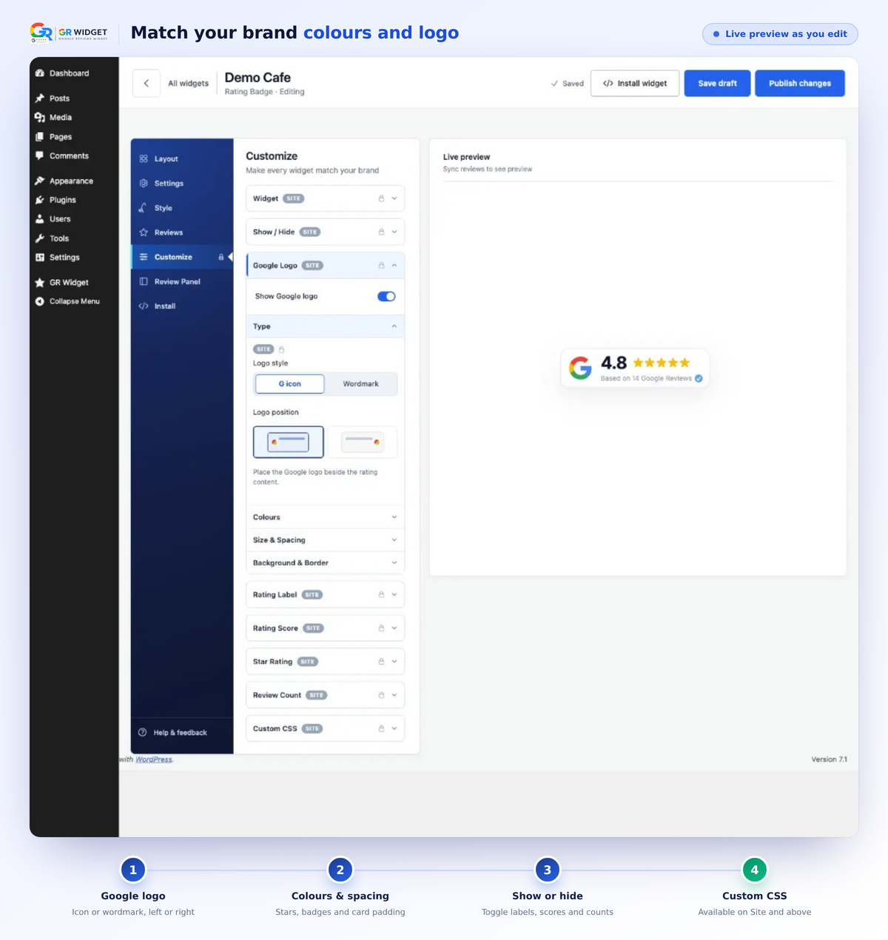Open the WordPress link in footer
This screenshot has width=888, height=940.
154,760
